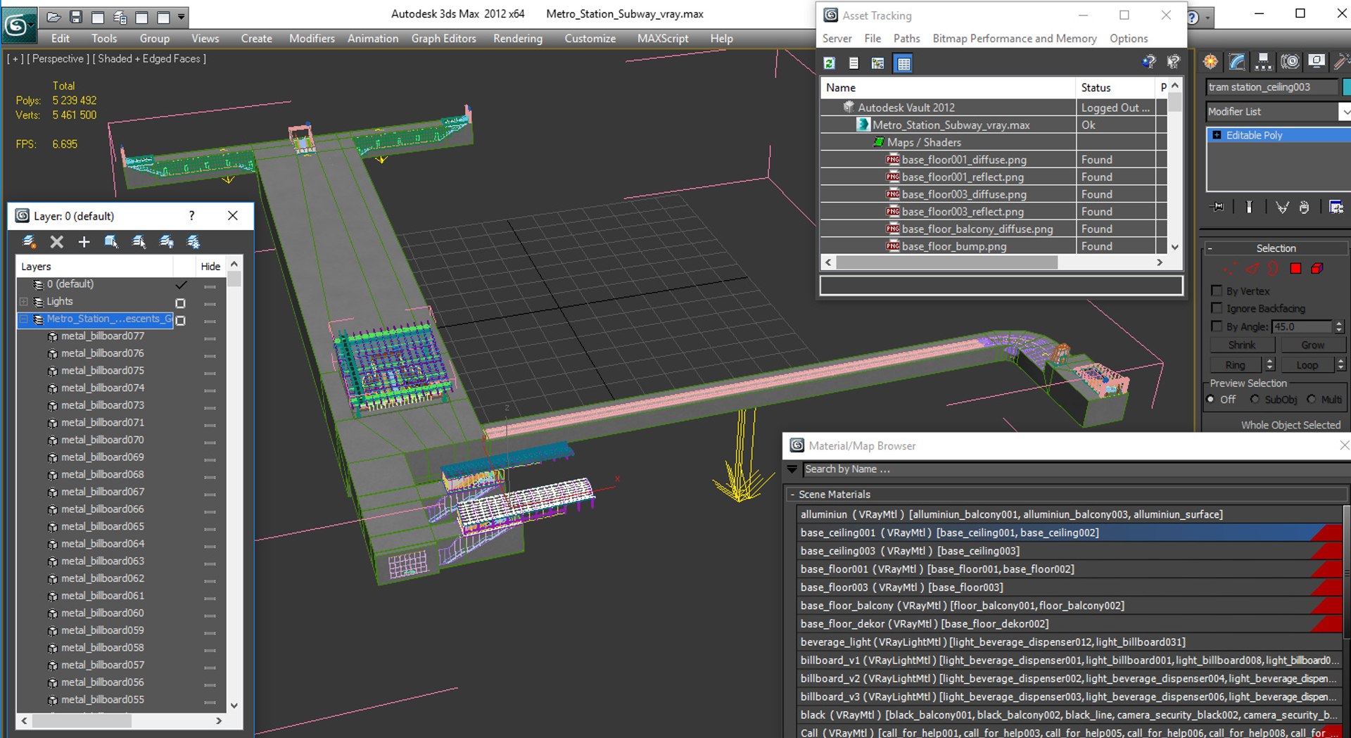The width and height of the screenshot is (1351, 738).
Task: Select Off preview selection radio button
Action: (x=1211, y=400)
